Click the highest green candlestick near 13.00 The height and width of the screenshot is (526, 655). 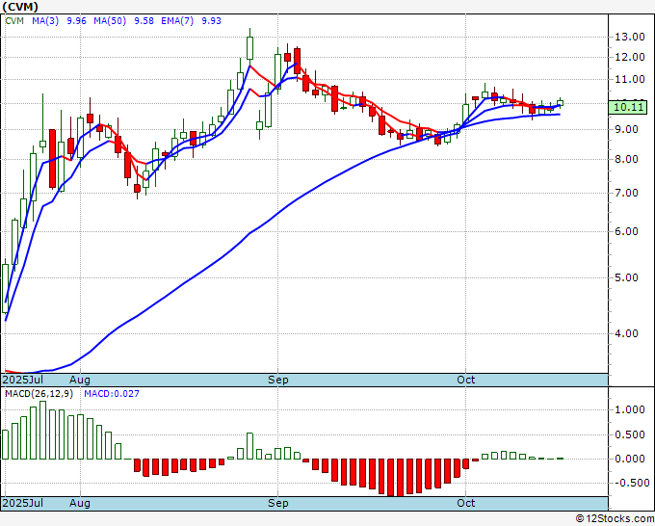click(x=249, y=47)
